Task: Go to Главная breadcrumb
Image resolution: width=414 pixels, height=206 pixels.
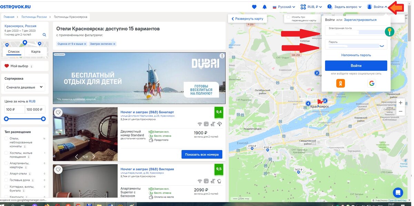Action: tap(9, 17)
